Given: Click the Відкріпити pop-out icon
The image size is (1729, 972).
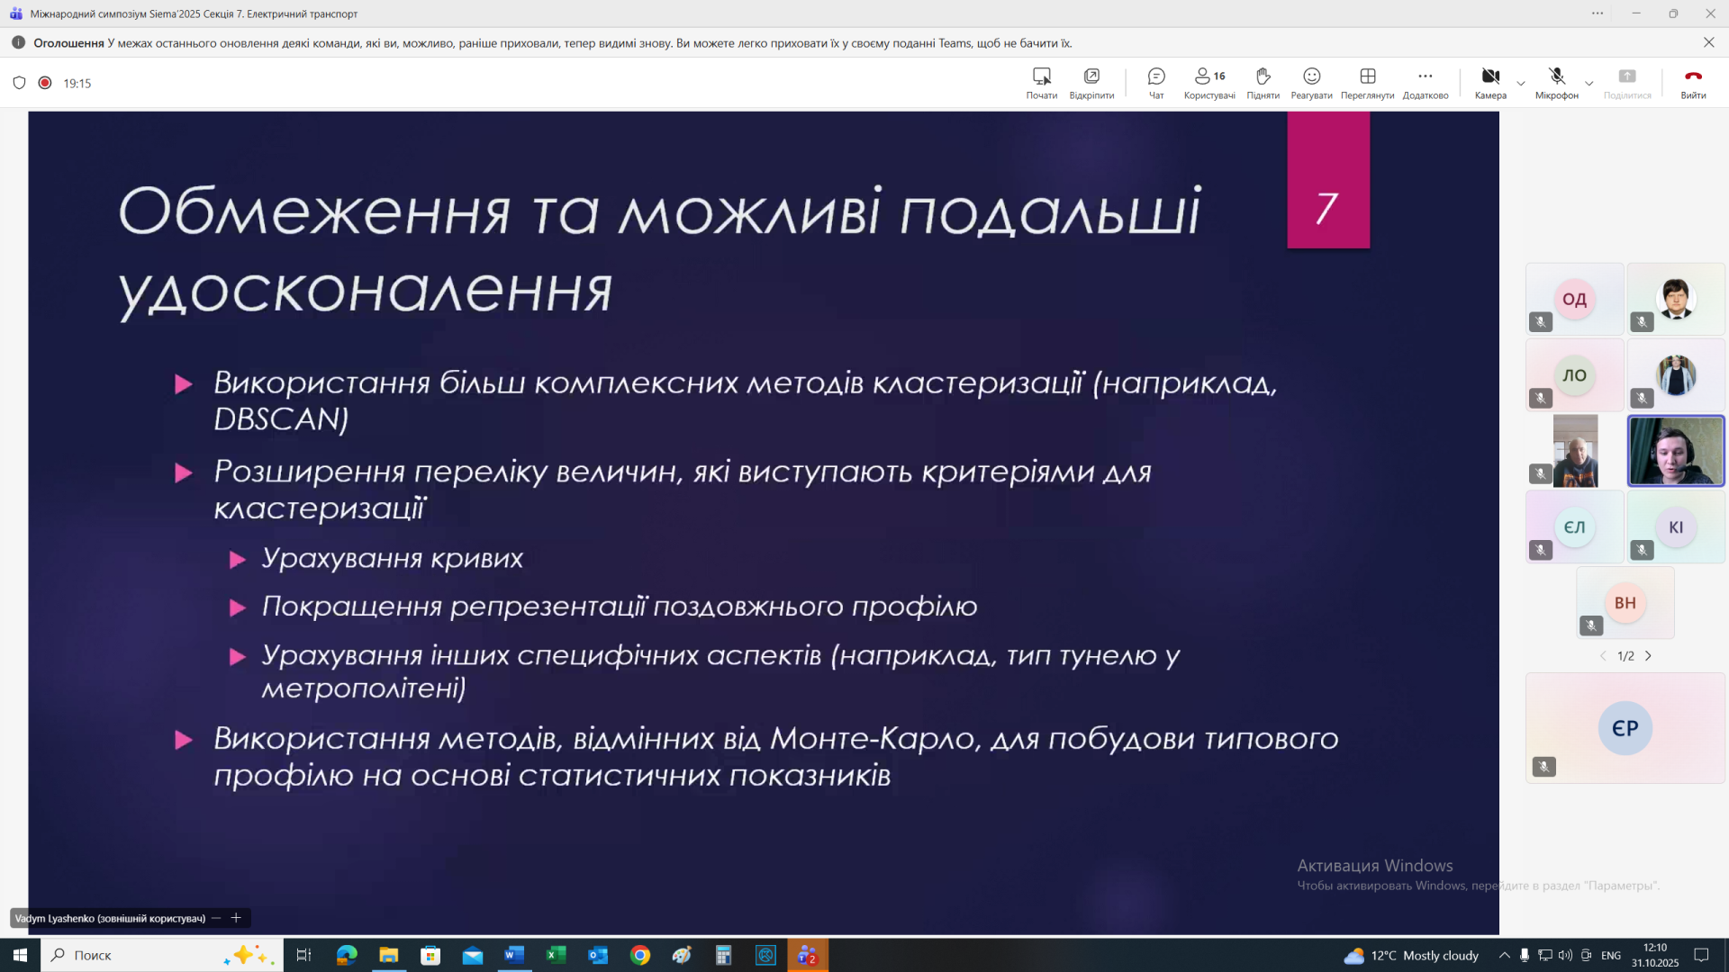Looking at the screenshot, I should pyautogui.click(x=1091, y=82).
